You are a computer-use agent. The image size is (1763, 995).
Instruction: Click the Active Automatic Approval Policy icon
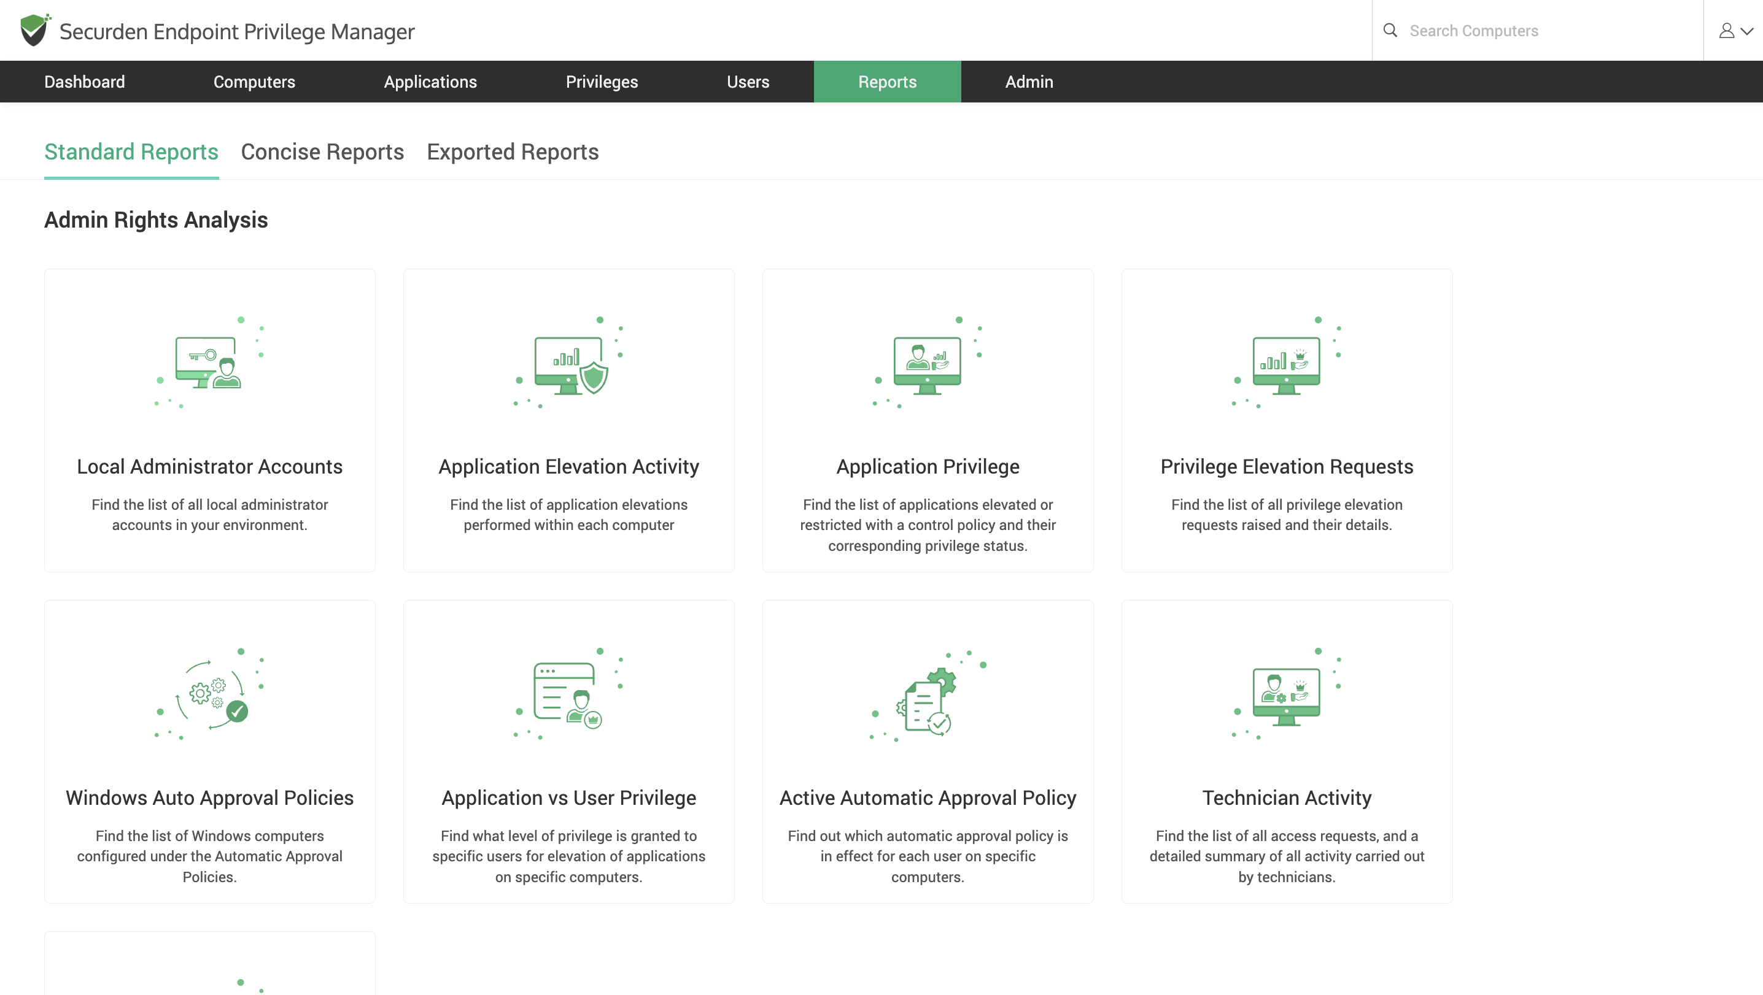[x=928, y=695]
